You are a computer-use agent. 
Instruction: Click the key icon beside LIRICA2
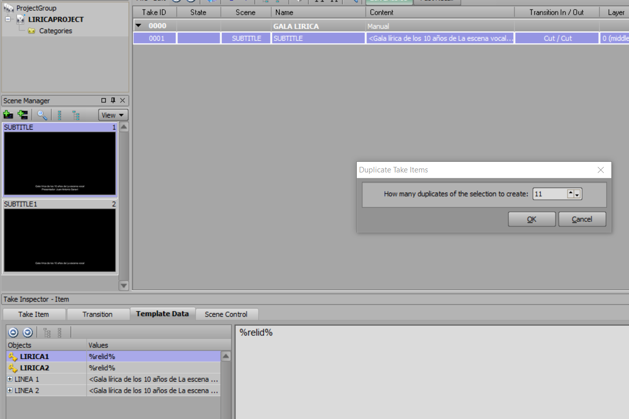(13, 368)
